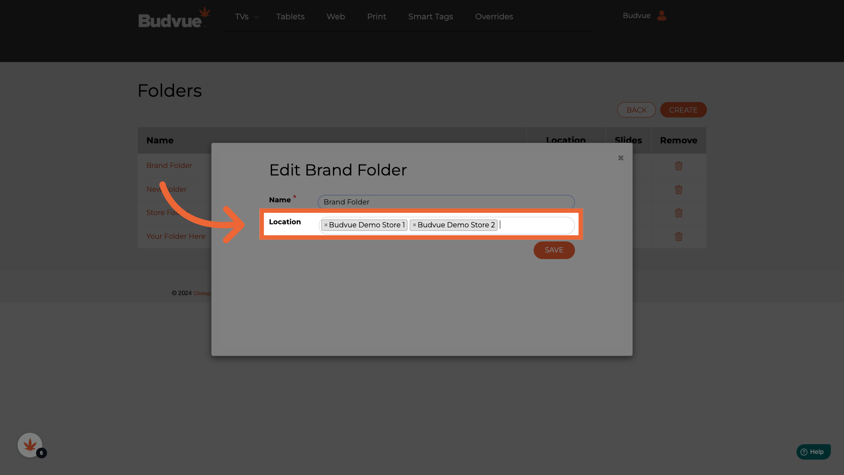Remove the Store Folder using trash icon

coord(678,213)
